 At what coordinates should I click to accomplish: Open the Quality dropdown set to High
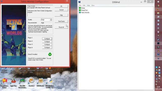coord(46,20)
